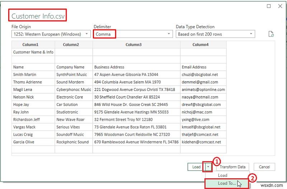Click the 'thaljef@comcast.net' cell
This screenshot has height=189, width=287.
(x=203, y=134)
